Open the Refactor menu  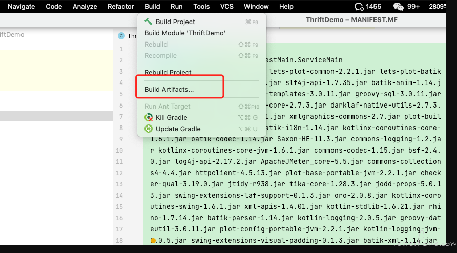[x=121, y=7]
